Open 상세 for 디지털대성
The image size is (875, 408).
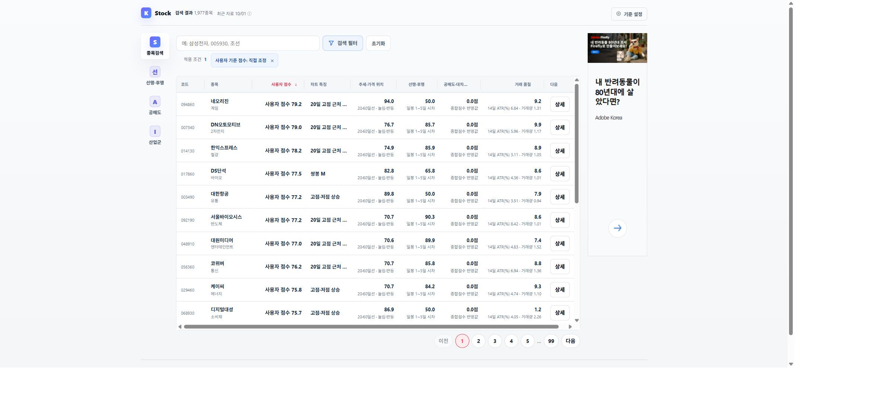(x=560, y=312)
